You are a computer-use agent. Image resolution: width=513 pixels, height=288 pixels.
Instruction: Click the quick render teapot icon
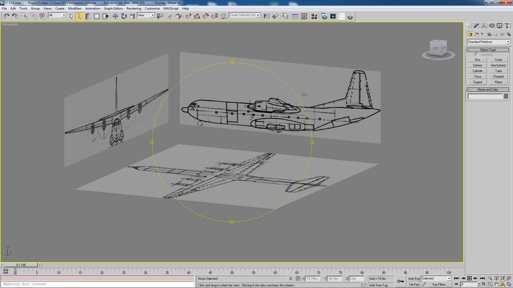pos(350,16)
